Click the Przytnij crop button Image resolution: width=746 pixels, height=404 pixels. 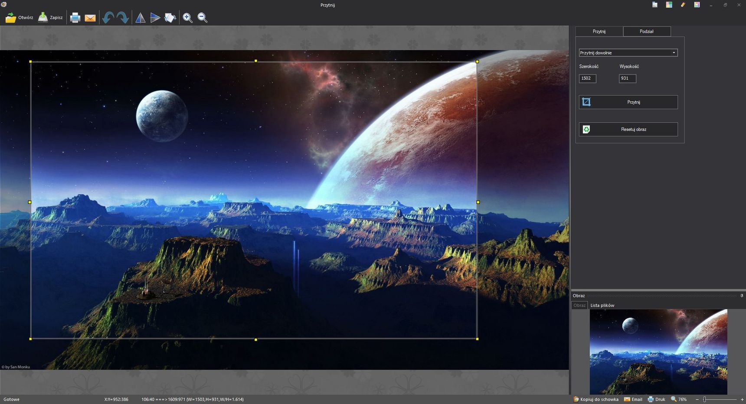click(x=628, y=102)
